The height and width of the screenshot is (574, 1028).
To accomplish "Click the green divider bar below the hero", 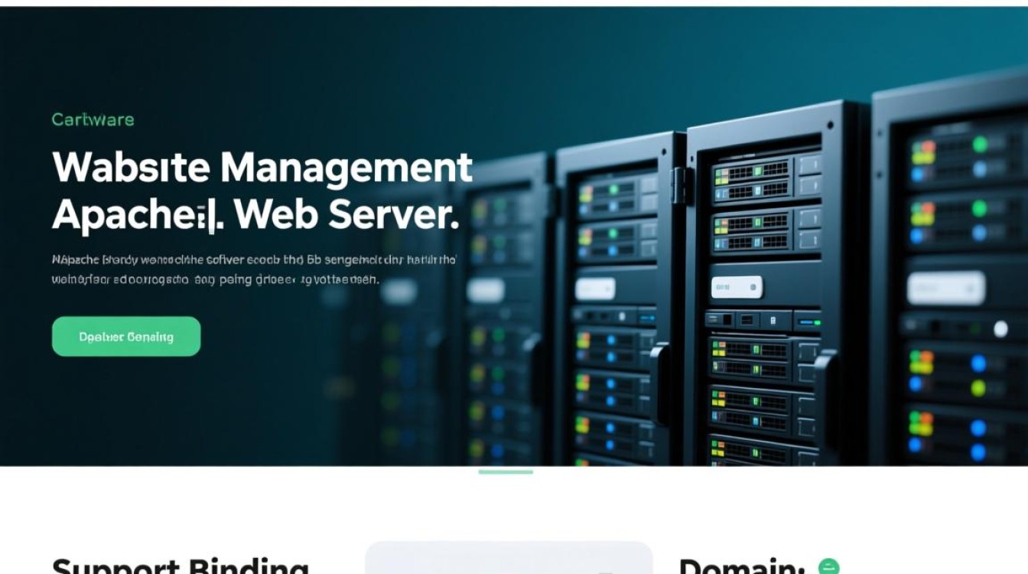I will [506, 472].
